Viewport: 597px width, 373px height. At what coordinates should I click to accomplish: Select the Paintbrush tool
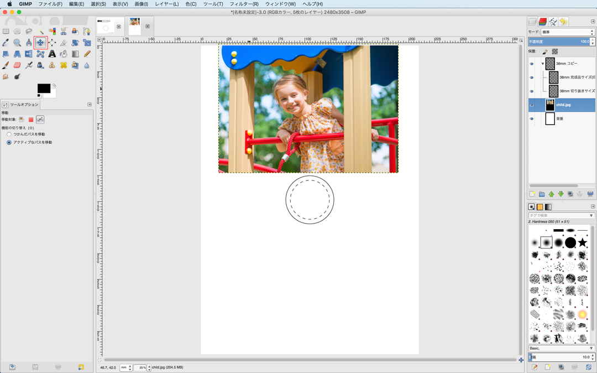point(6,66)
